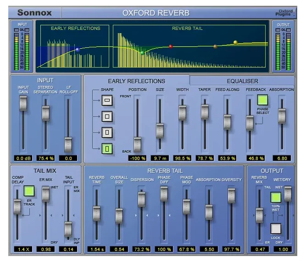Click the Comp Delay value 1.4 X
Screen dimensions: 306x262
23,249
